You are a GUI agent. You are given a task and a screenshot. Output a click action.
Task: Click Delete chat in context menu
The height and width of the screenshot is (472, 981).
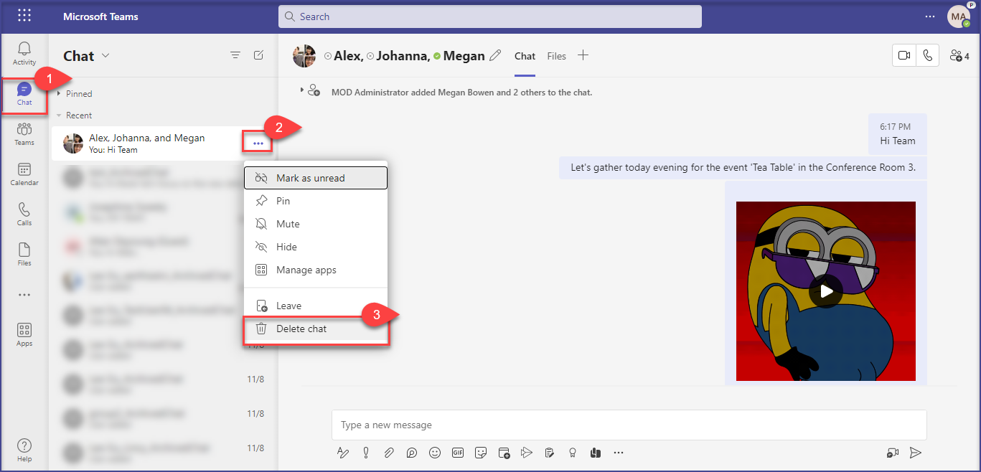point(301,329)
